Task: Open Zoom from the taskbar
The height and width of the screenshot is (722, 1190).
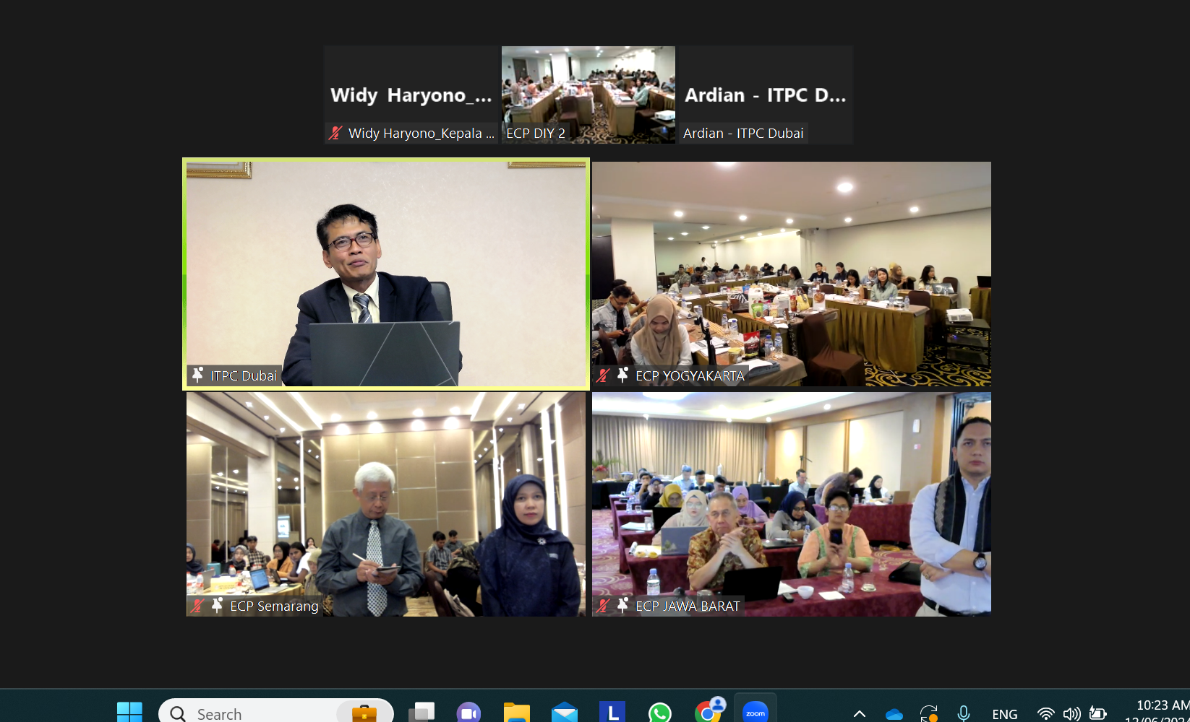Action: 755,713
